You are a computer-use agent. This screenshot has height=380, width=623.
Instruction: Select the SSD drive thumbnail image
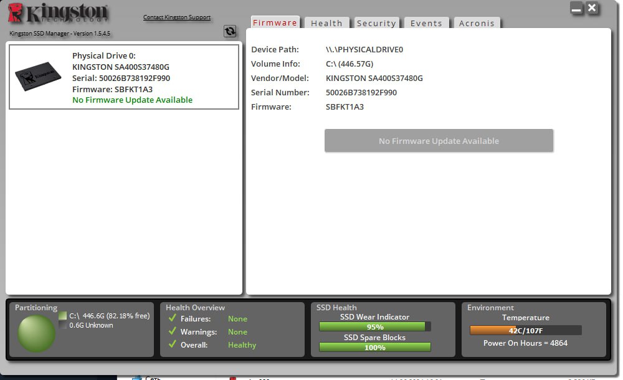[38, 77]
